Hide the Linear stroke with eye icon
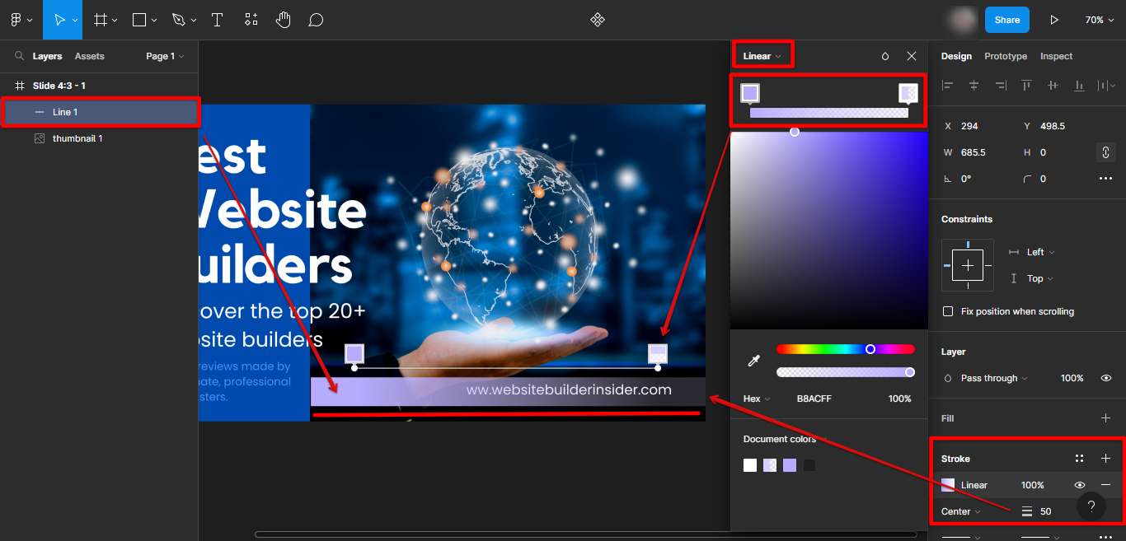The image size is (1126, 541). pos(1079,485)
